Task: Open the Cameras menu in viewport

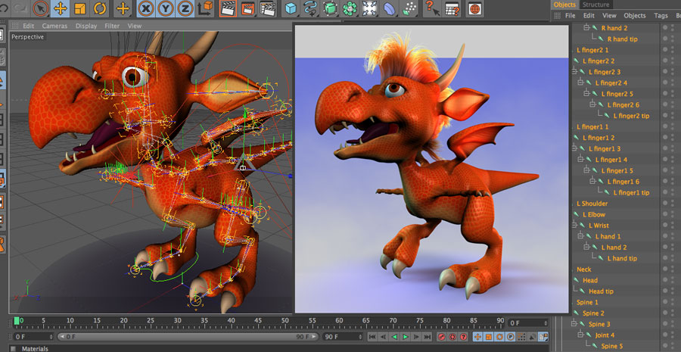Action: click(54, 26)
